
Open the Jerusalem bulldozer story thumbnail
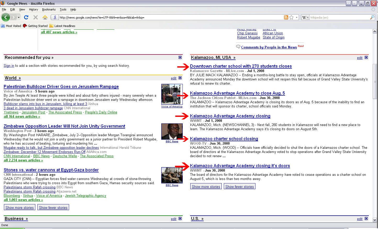(172, 94)
